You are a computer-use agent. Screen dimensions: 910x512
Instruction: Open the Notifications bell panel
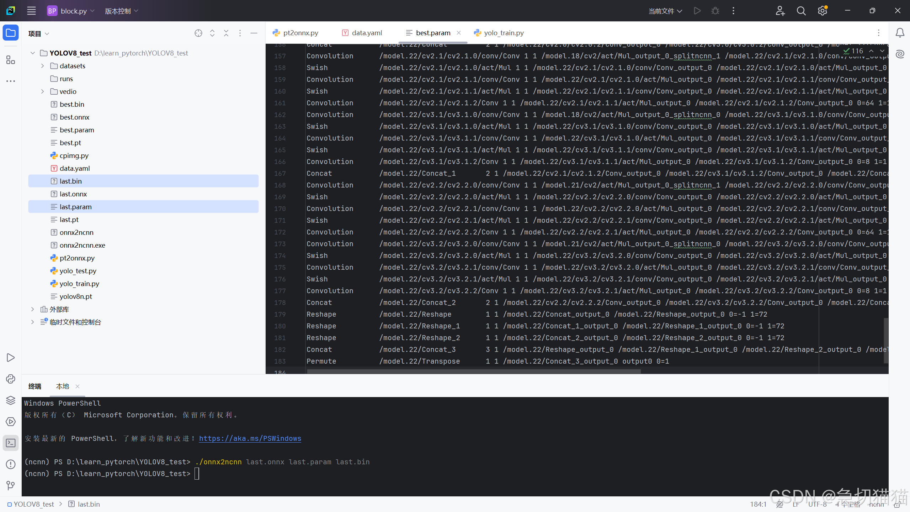tap(900, 33)
